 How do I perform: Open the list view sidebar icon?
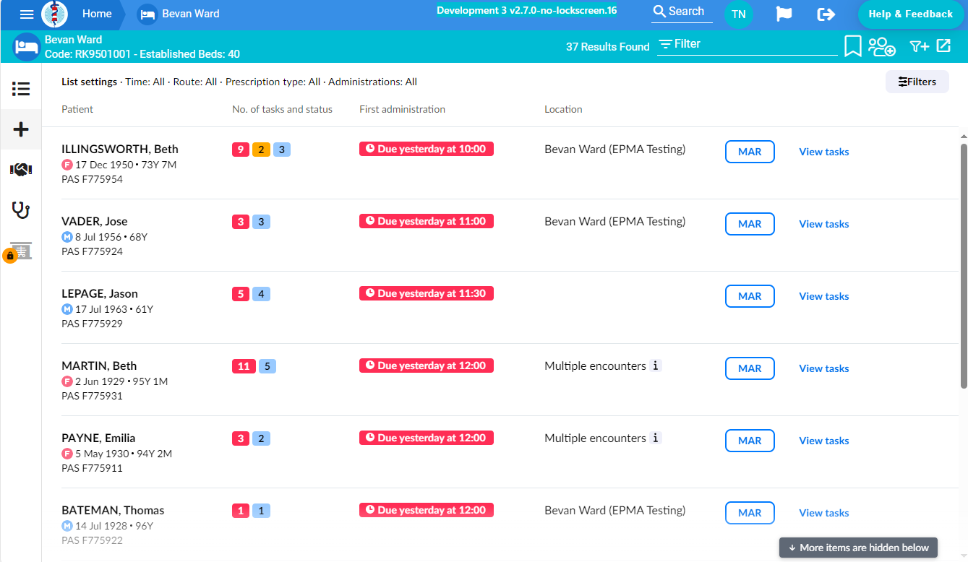pos(21,89)
